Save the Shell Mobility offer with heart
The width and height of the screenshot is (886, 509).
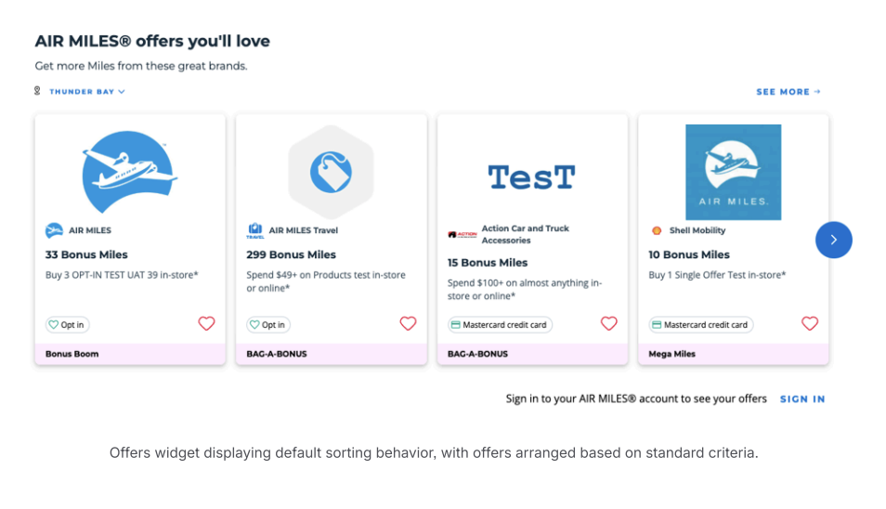pyautogui.click(x=810, y=323)
